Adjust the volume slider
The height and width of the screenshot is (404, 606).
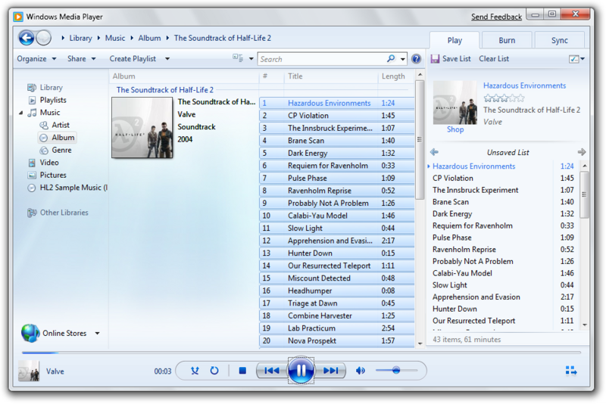pyautogui.click(x=396, y=371)
